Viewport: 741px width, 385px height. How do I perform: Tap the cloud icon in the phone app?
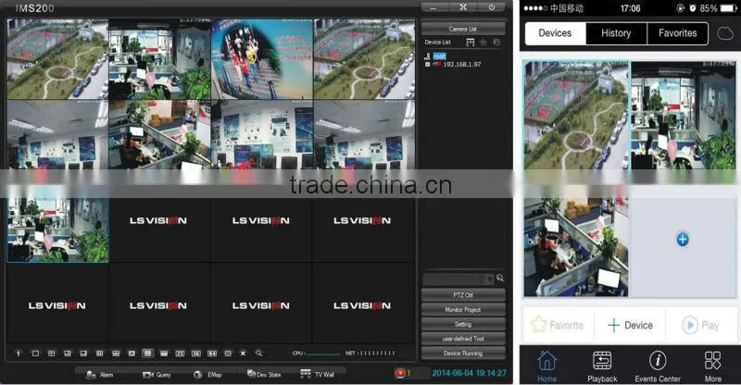725,33
